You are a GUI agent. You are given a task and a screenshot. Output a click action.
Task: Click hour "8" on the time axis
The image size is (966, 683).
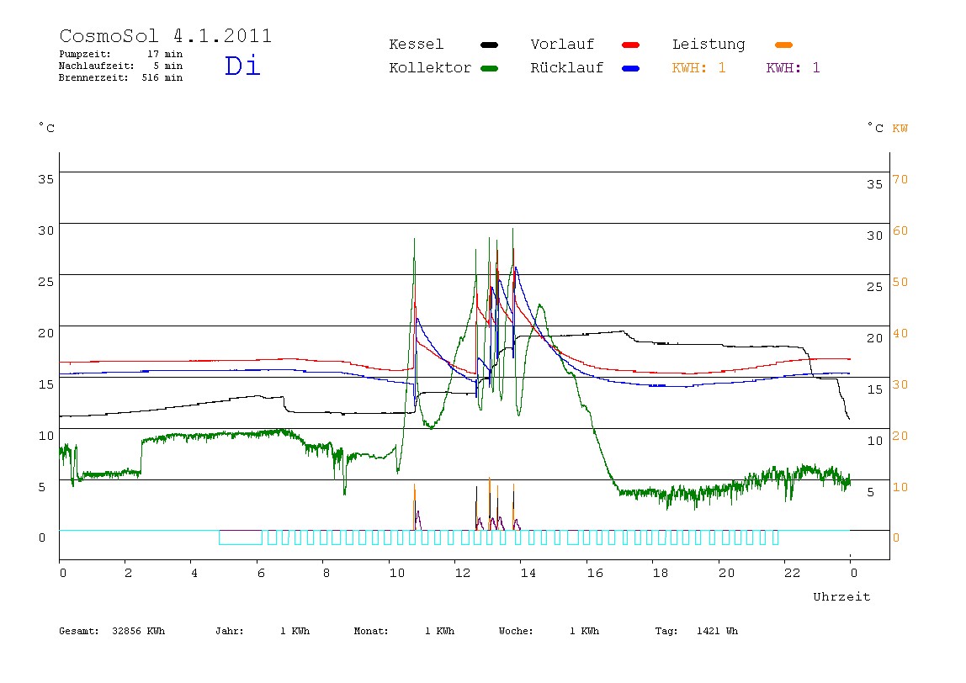point(326,574)
